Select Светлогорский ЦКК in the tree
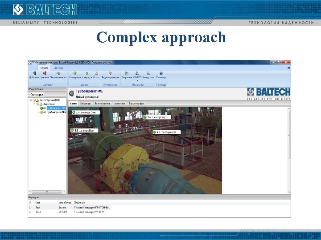 pos(50,100)
